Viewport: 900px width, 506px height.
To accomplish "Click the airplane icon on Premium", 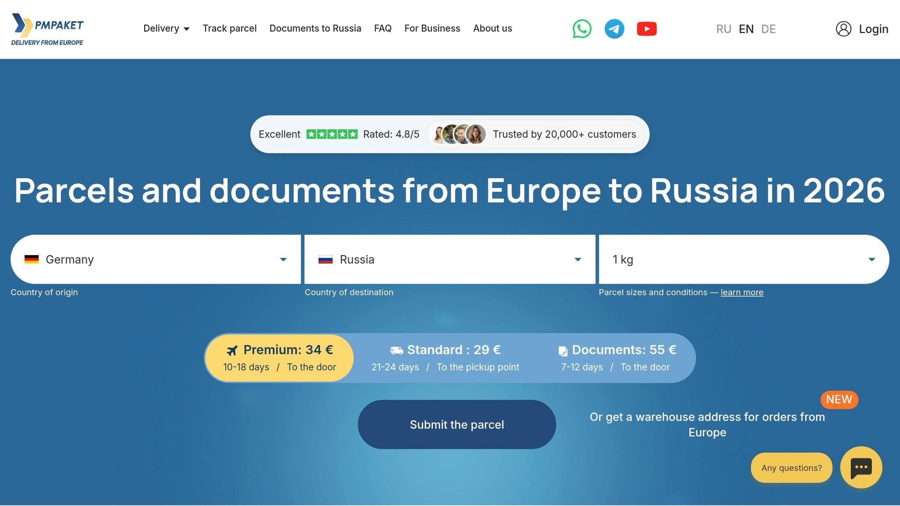I will [232, 351].
